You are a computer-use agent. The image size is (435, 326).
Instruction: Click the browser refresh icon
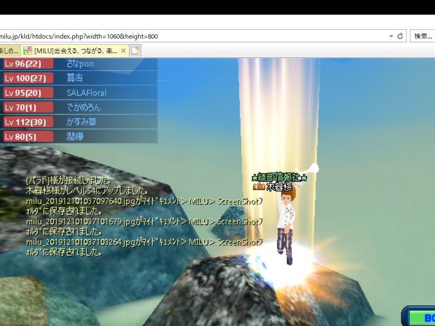point(400,36)
